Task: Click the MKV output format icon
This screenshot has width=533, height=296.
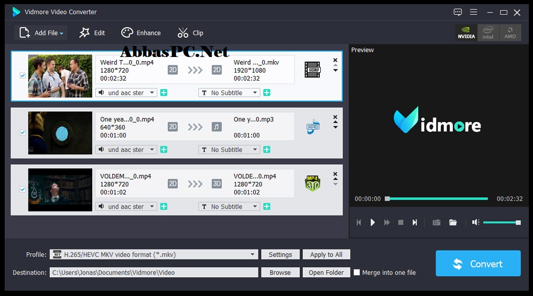Action: [312, 70]
